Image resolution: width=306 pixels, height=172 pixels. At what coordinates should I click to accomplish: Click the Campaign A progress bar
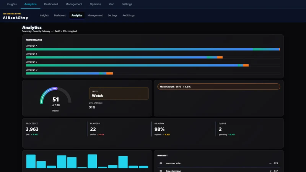(153, 49)
